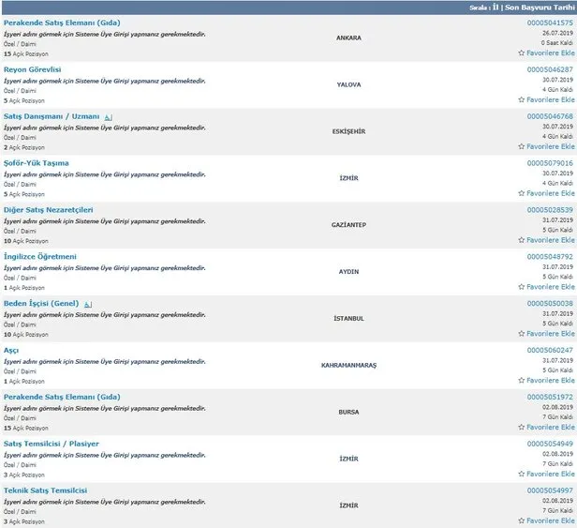Click the disabled-access icon beside Satış Danışmanı / Uzmanı
This screenshot has height=528, width=577.
(109, 117)
